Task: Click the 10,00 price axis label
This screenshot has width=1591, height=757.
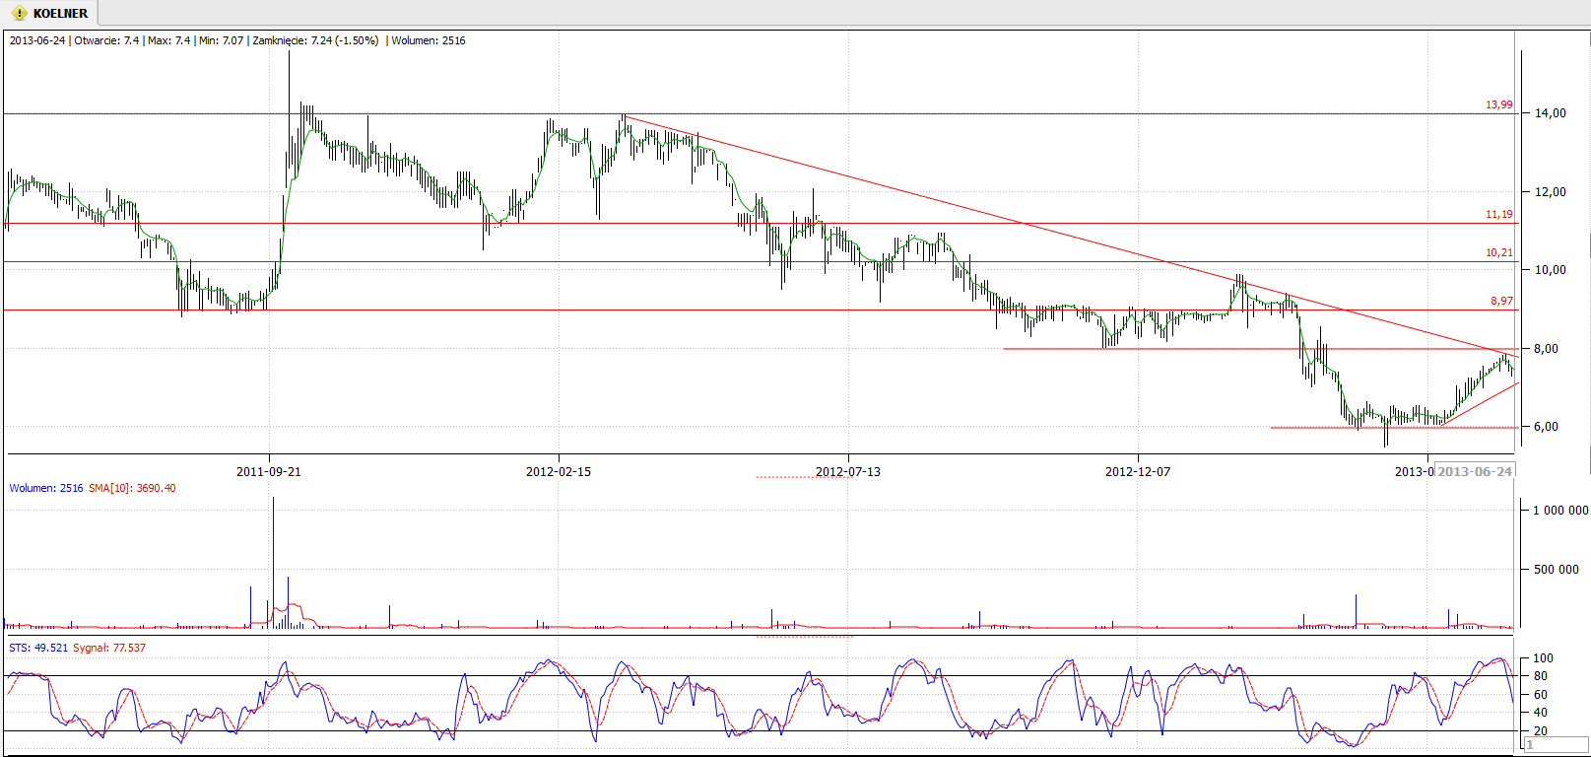Action: (1550, 270)
